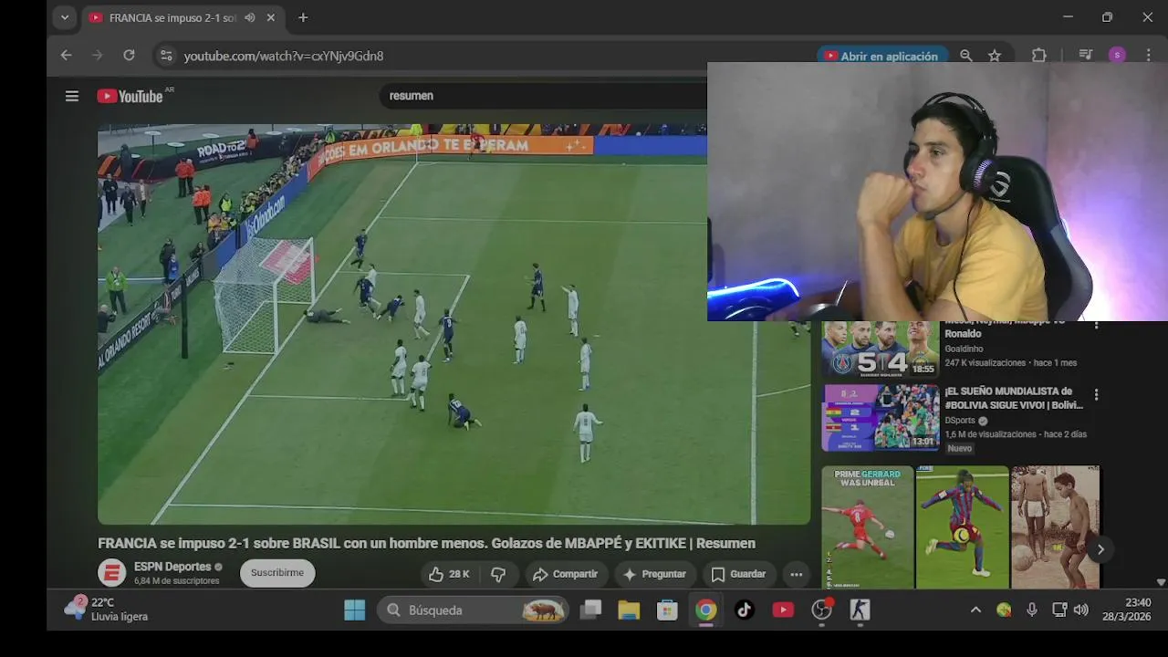Open volume speaker tray icon
1168x657 pixels.
(1081, 610)
